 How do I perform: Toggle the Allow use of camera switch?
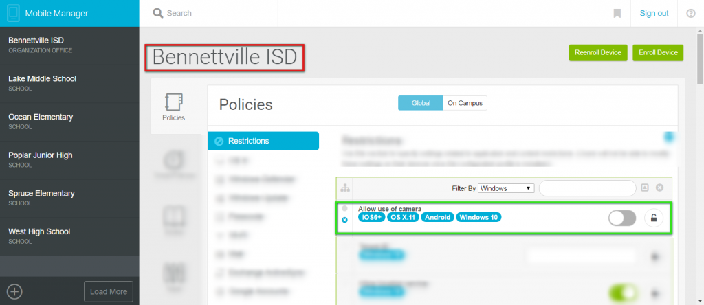pyautogui.click(x=622, y=218)
